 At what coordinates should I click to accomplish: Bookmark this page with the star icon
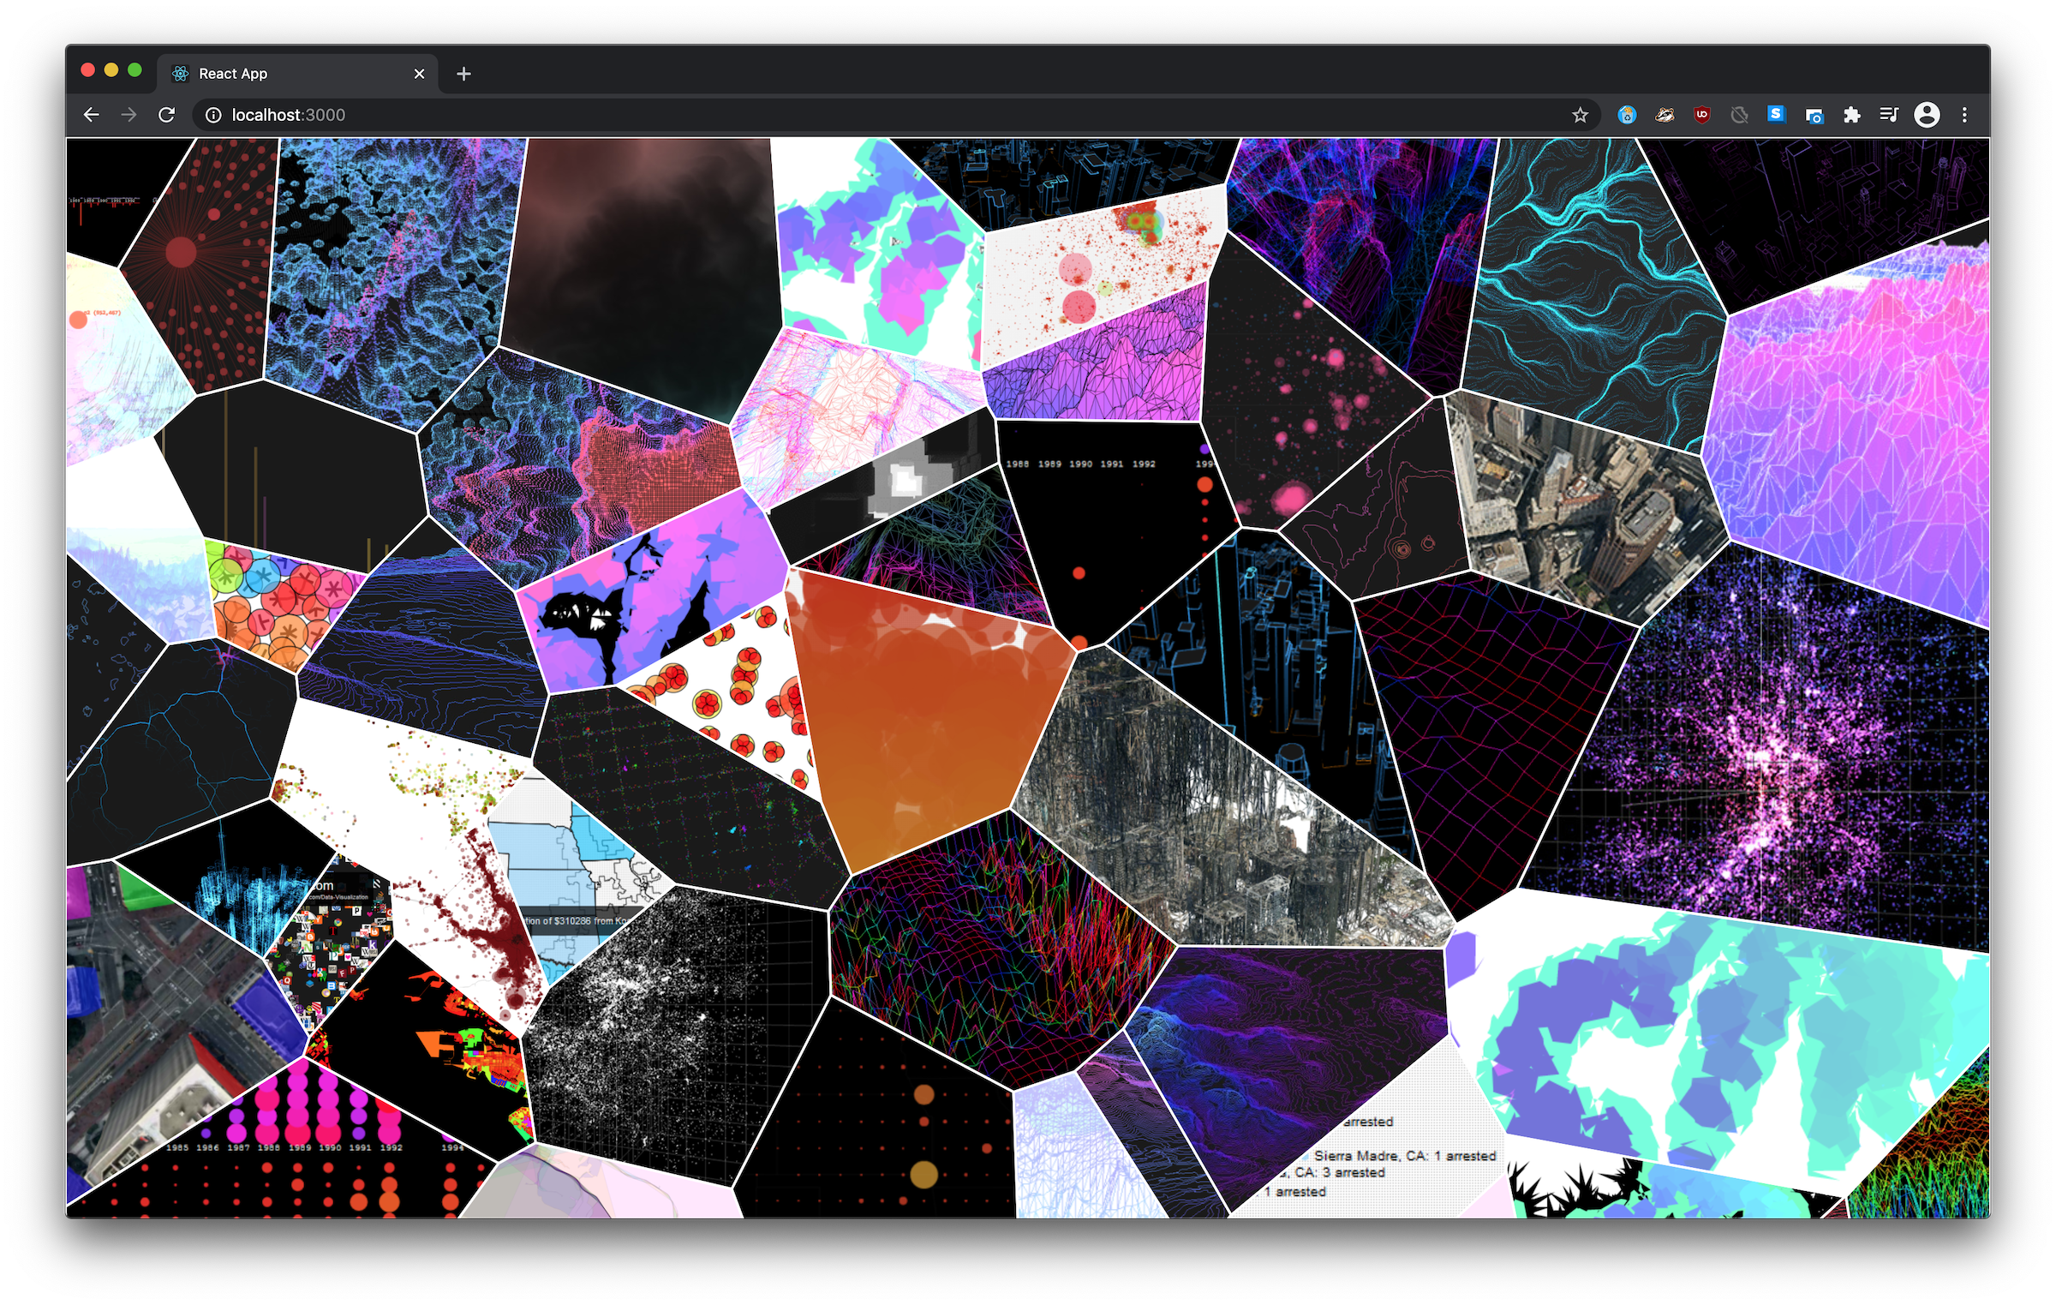pos(1580,115)
